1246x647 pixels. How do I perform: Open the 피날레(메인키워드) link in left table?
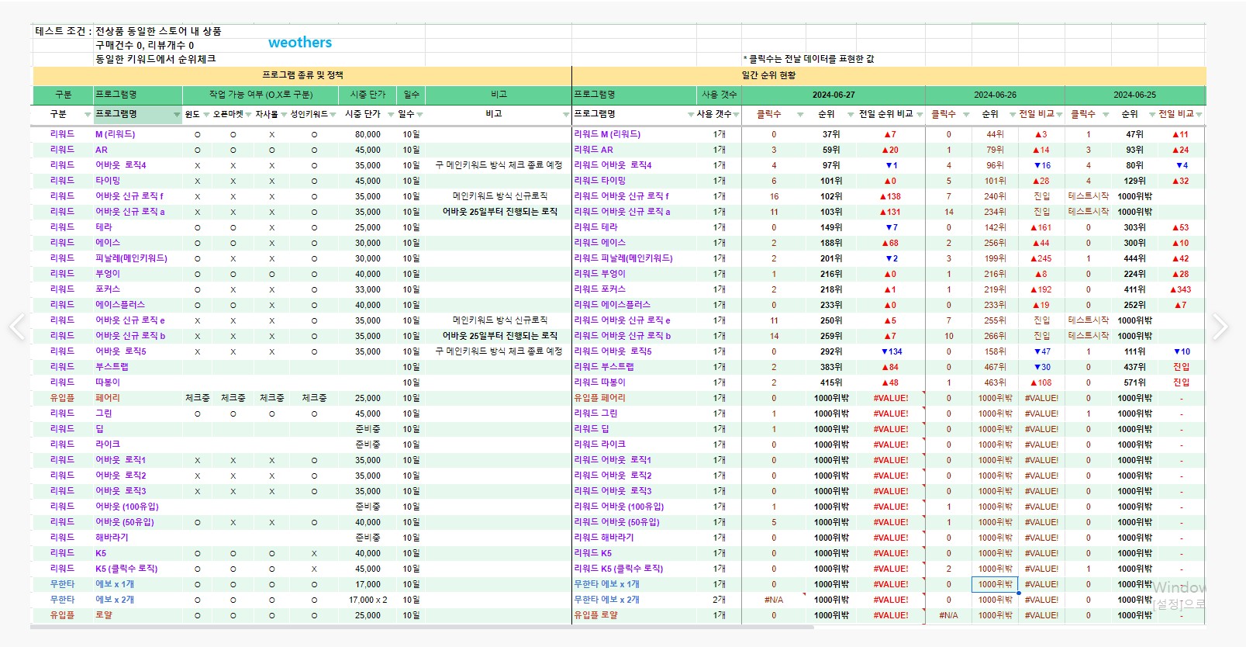[x=131, y=258]
